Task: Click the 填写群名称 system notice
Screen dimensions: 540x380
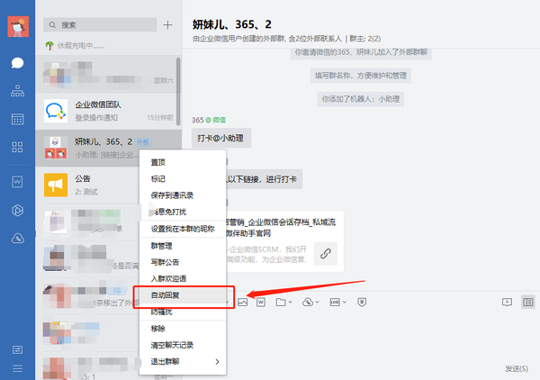Action: tap(361, 76)
